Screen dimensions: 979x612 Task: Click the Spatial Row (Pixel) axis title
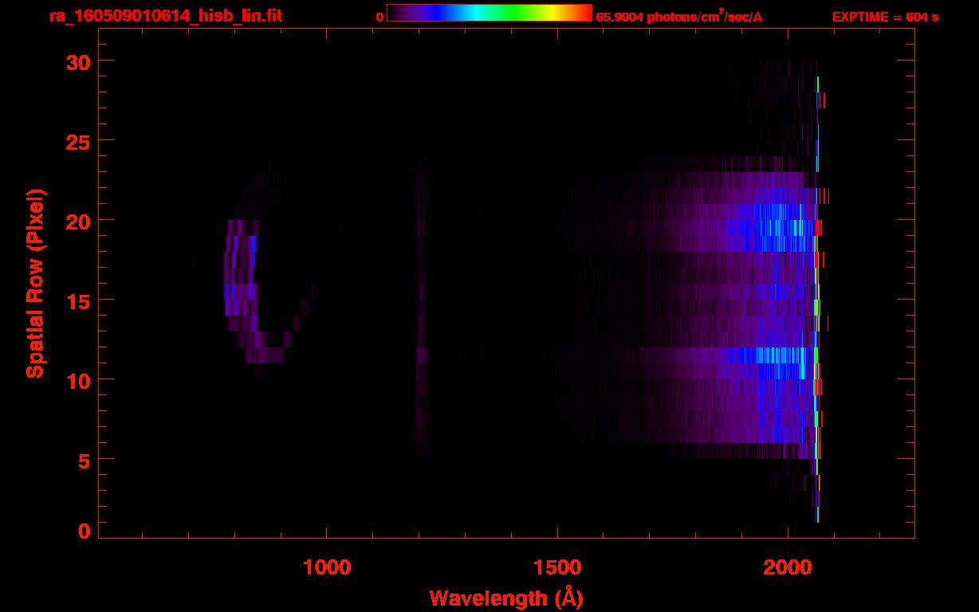(35, 283)
